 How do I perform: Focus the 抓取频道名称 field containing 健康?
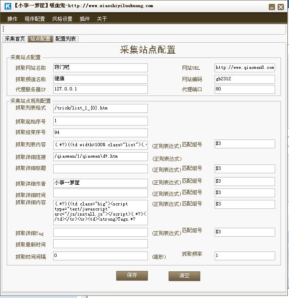click(x=100, y=79)
